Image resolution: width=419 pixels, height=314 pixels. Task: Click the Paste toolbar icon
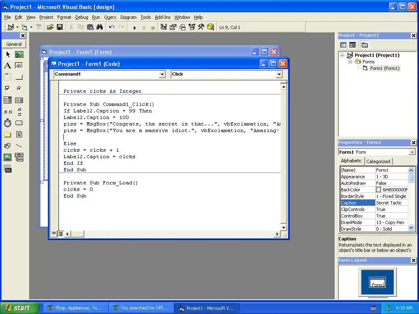tap(90, 27)
